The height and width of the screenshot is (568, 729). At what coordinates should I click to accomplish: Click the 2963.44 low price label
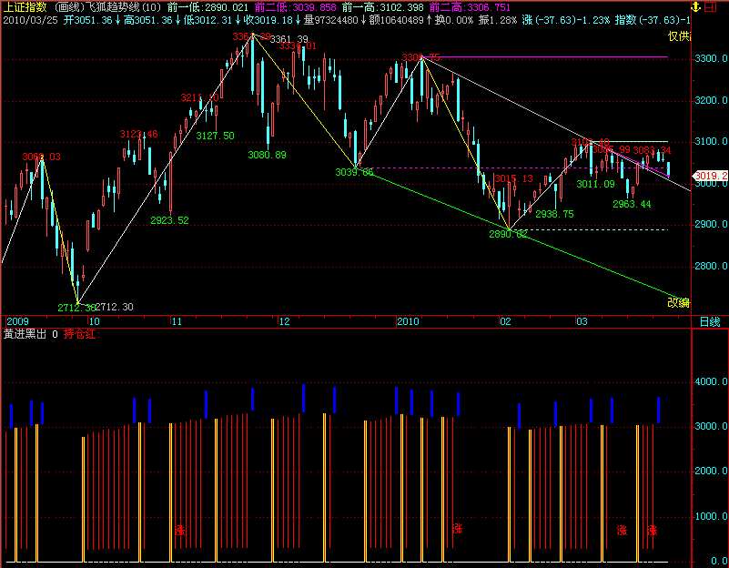pos(632,204)
